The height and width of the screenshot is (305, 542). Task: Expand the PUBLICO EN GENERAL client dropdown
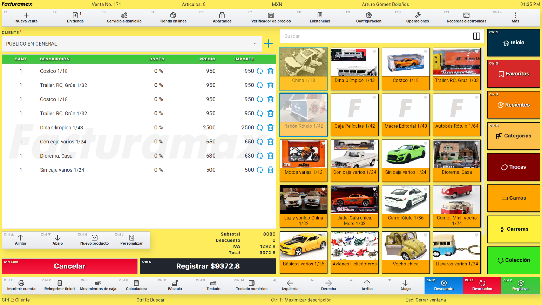(254, 44)
